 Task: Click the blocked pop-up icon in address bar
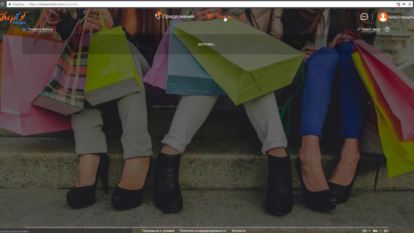(x=398, y=4)
